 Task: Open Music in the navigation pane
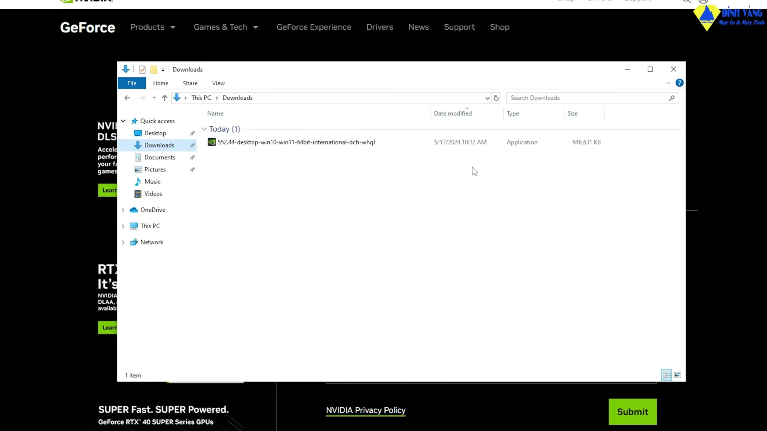coord(152,182)
